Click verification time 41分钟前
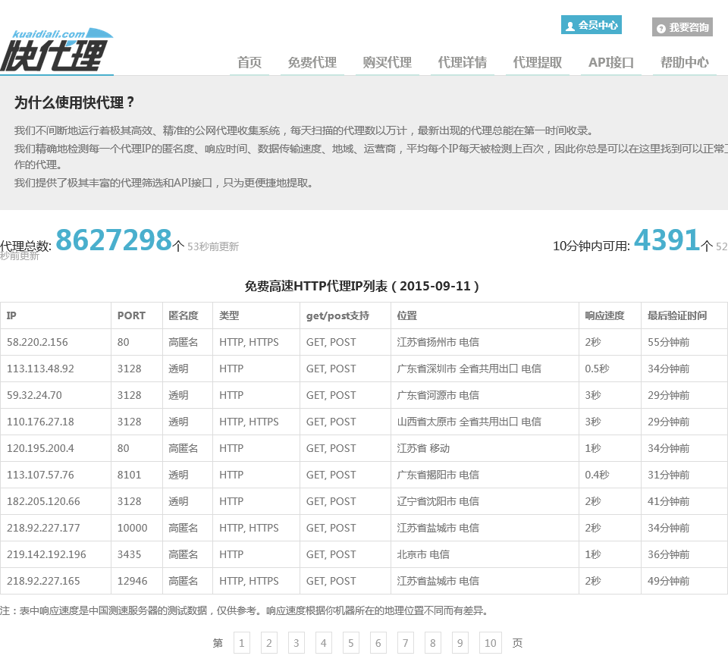 coord(669,501)
